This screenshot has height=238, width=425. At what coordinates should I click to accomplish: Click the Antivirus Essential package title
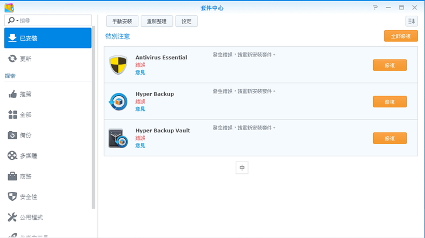point(161,57)
